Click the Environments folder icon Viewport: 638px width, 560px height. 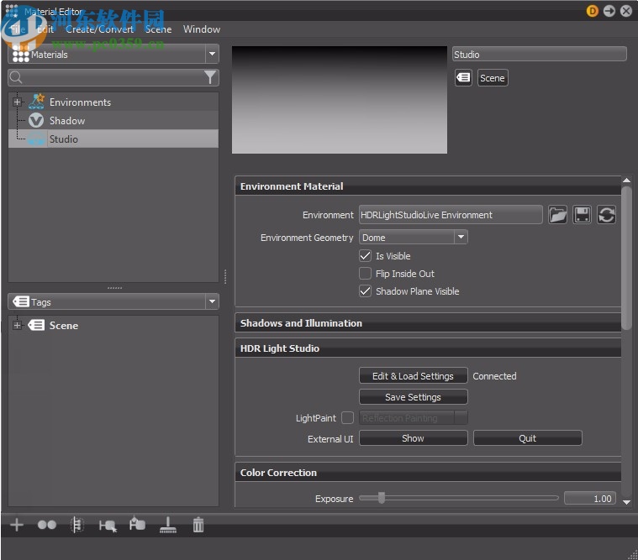[x=36, y=102]
